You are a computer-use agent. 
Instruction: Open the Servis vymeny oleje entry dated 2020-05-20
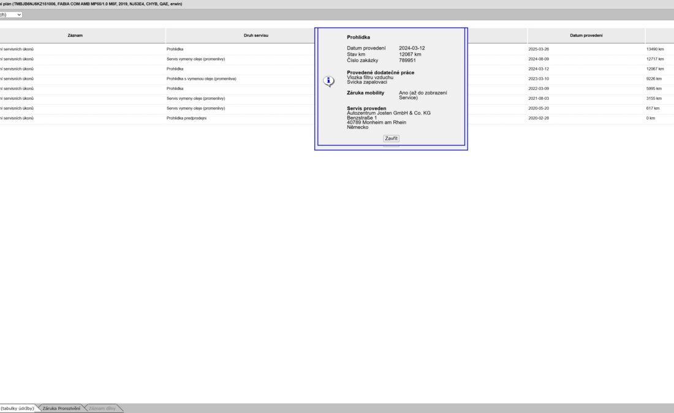click(195, 108)
